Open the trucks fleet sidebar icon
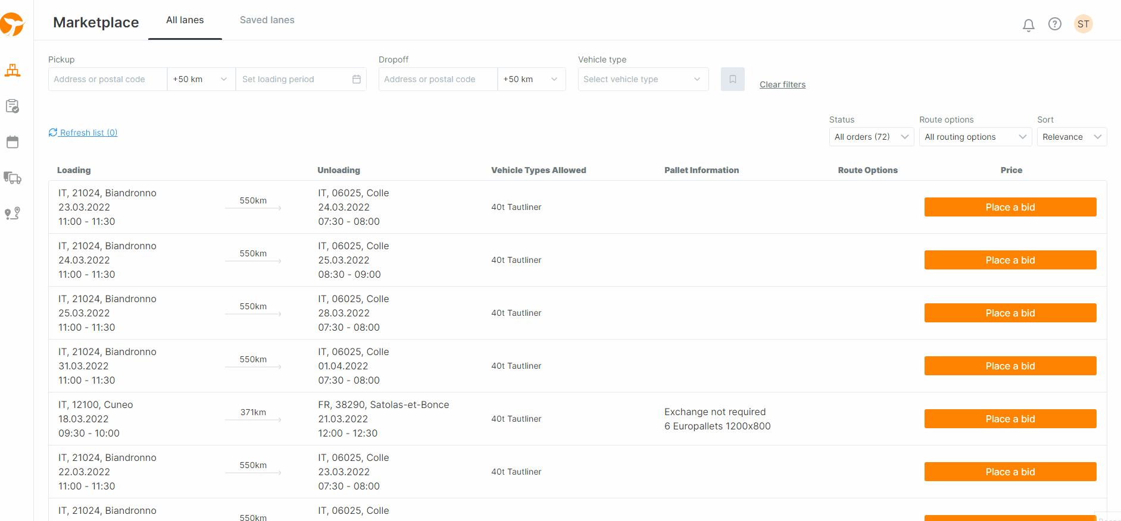This screenshot has height=521, width=1121. [13, 178]
